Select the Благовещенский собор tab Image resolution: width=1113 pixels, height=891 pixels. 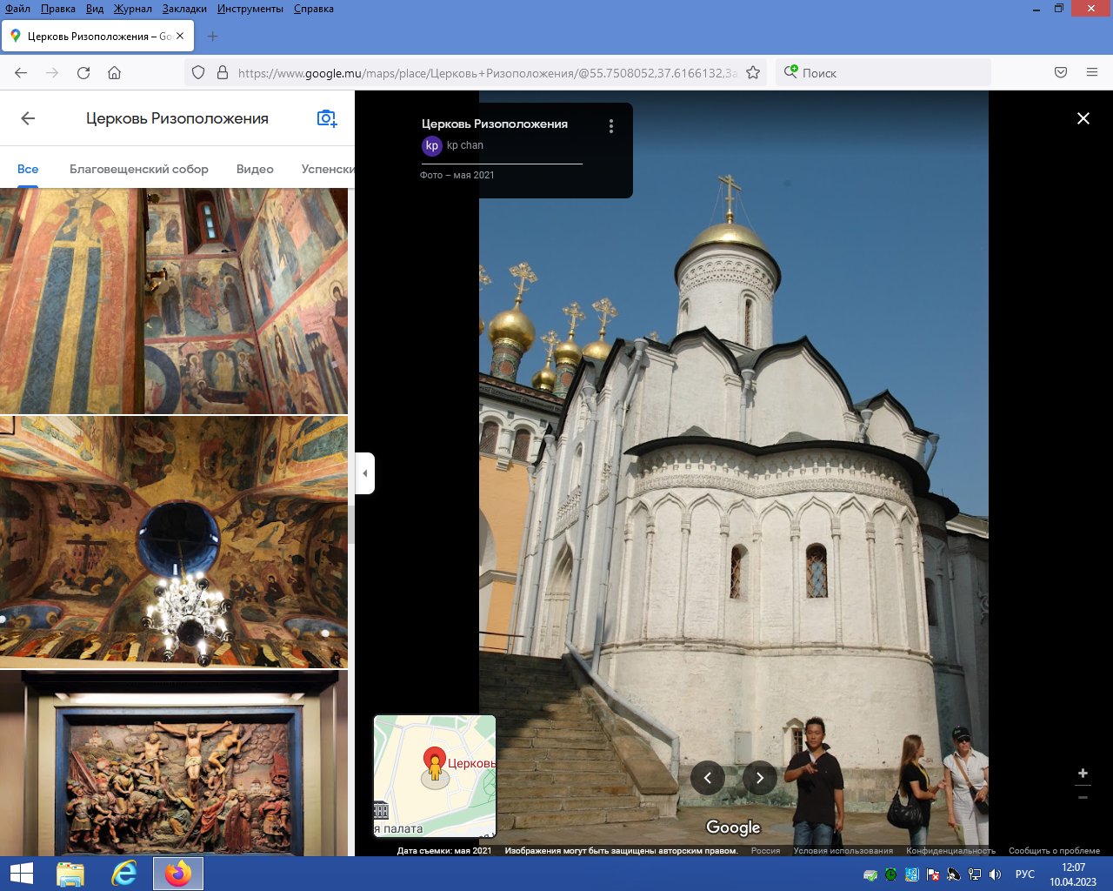(139, 169)
